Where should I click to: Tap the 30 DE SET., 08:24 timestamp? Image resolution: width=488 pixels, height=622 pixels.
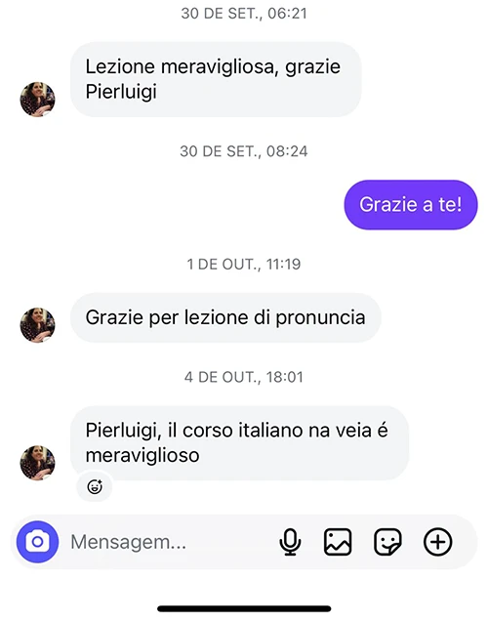(244, 151)
